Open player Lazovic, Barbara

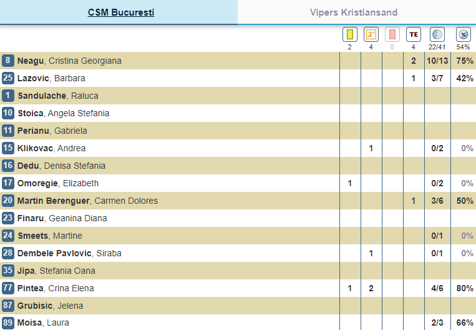point(51,78)
